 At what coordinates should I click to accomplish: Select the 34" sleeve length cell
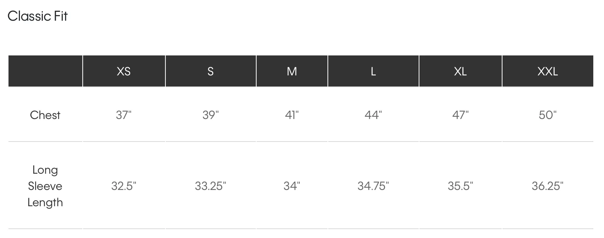(292, 186)
